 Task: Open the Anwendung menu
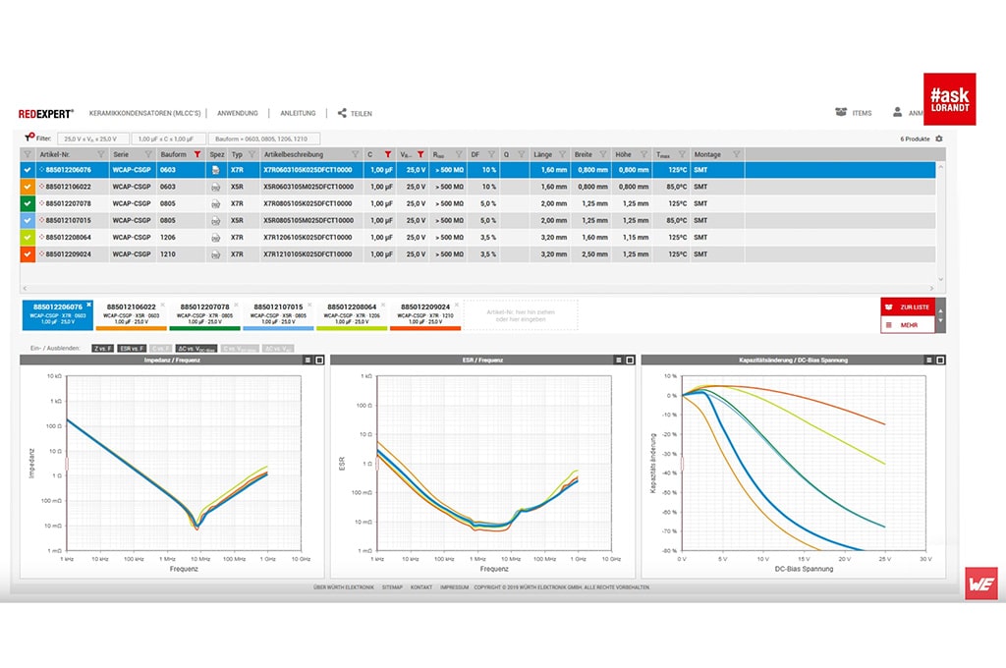[x=238, y=113]
